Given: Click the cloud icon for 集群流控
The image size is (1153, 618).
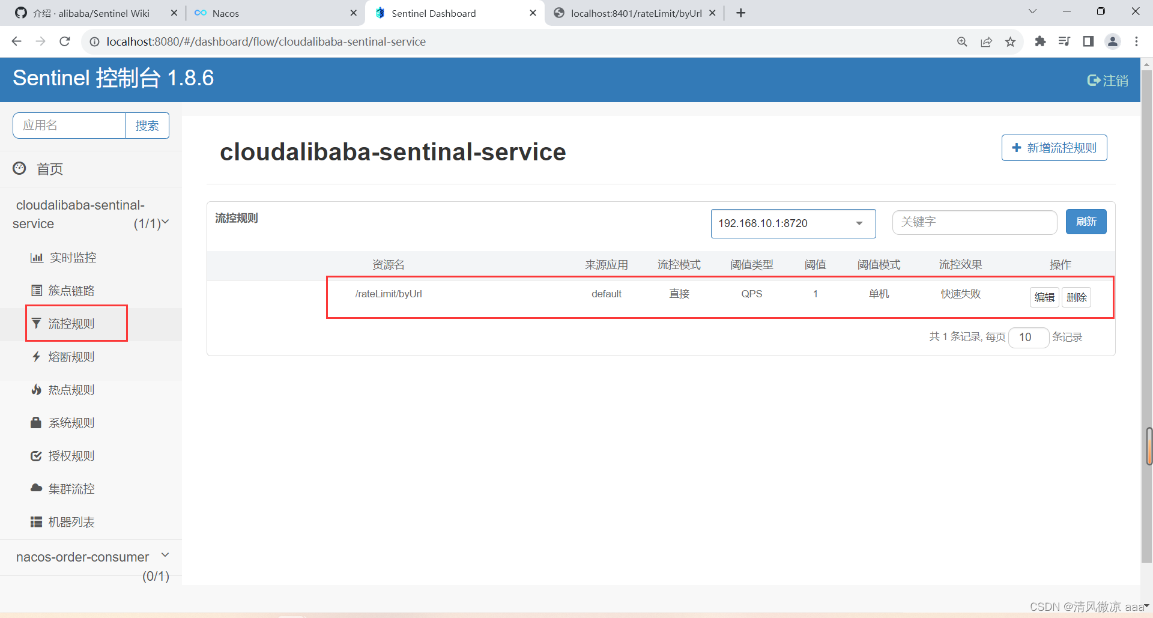Looking at the screenshot, I should pyautogui.click(x=37, y=488).
